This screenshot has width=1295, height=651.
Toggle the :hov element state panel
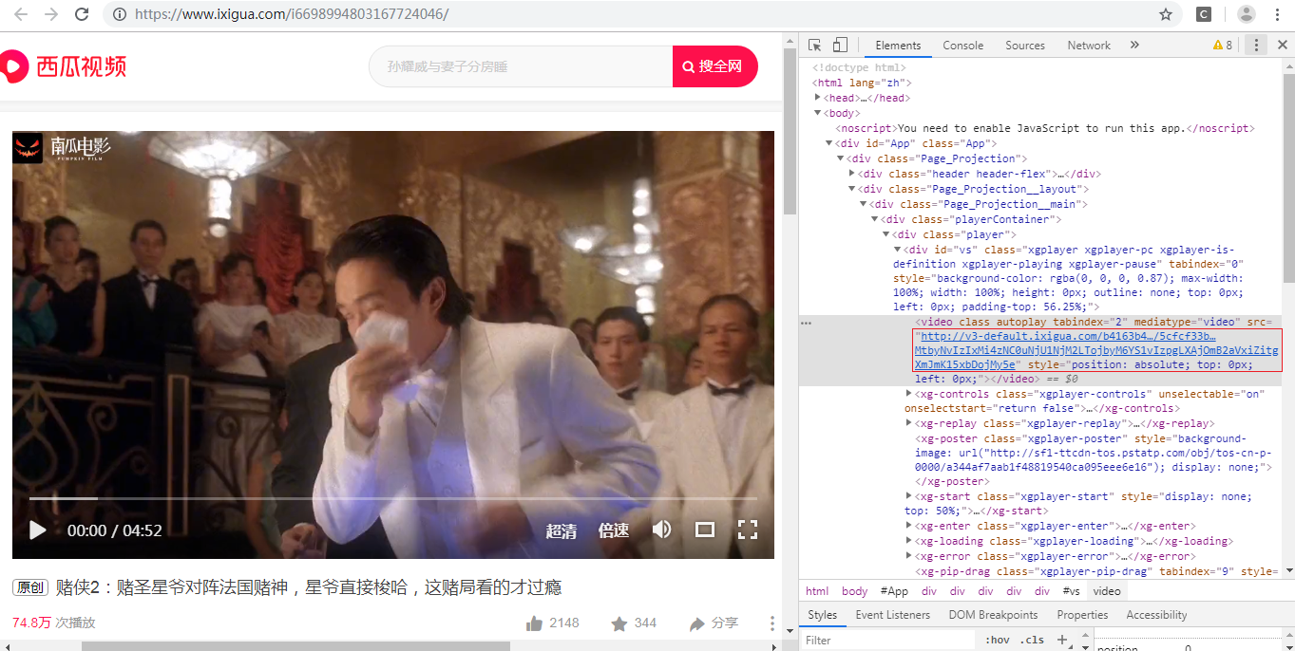point(998,640)
